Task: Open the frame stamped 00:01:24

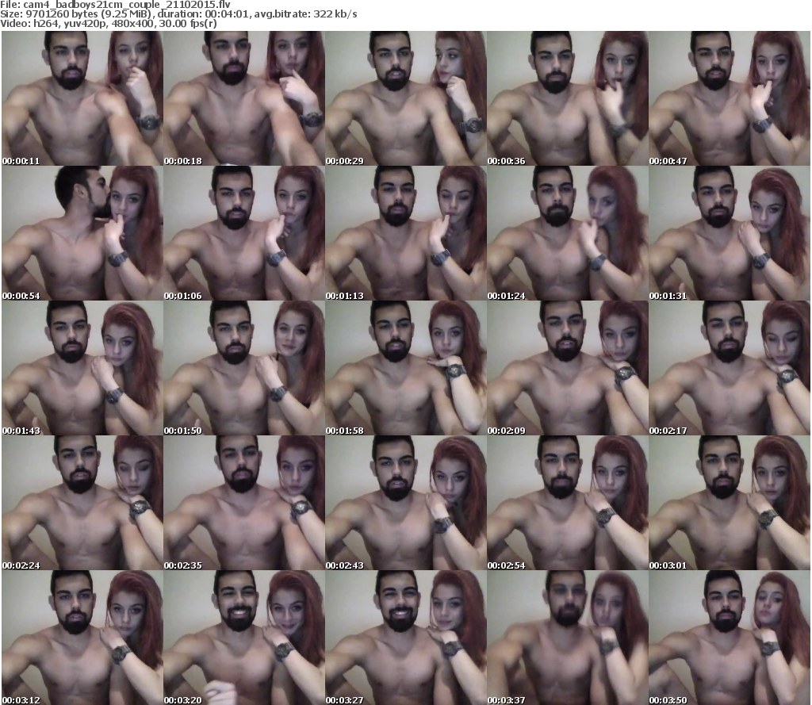Action: [568, 233]
